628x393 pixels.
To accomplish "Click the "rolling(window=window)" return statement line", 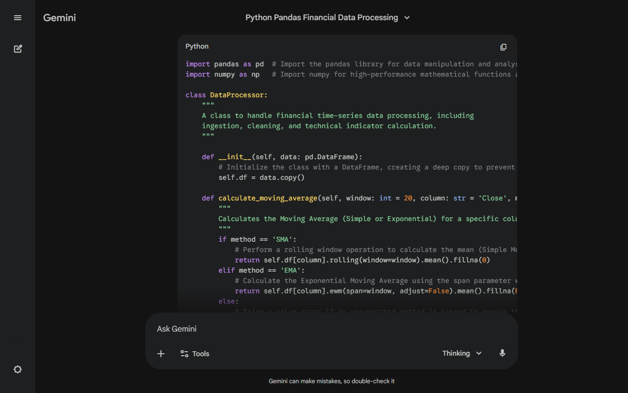I will pos(363,260).
